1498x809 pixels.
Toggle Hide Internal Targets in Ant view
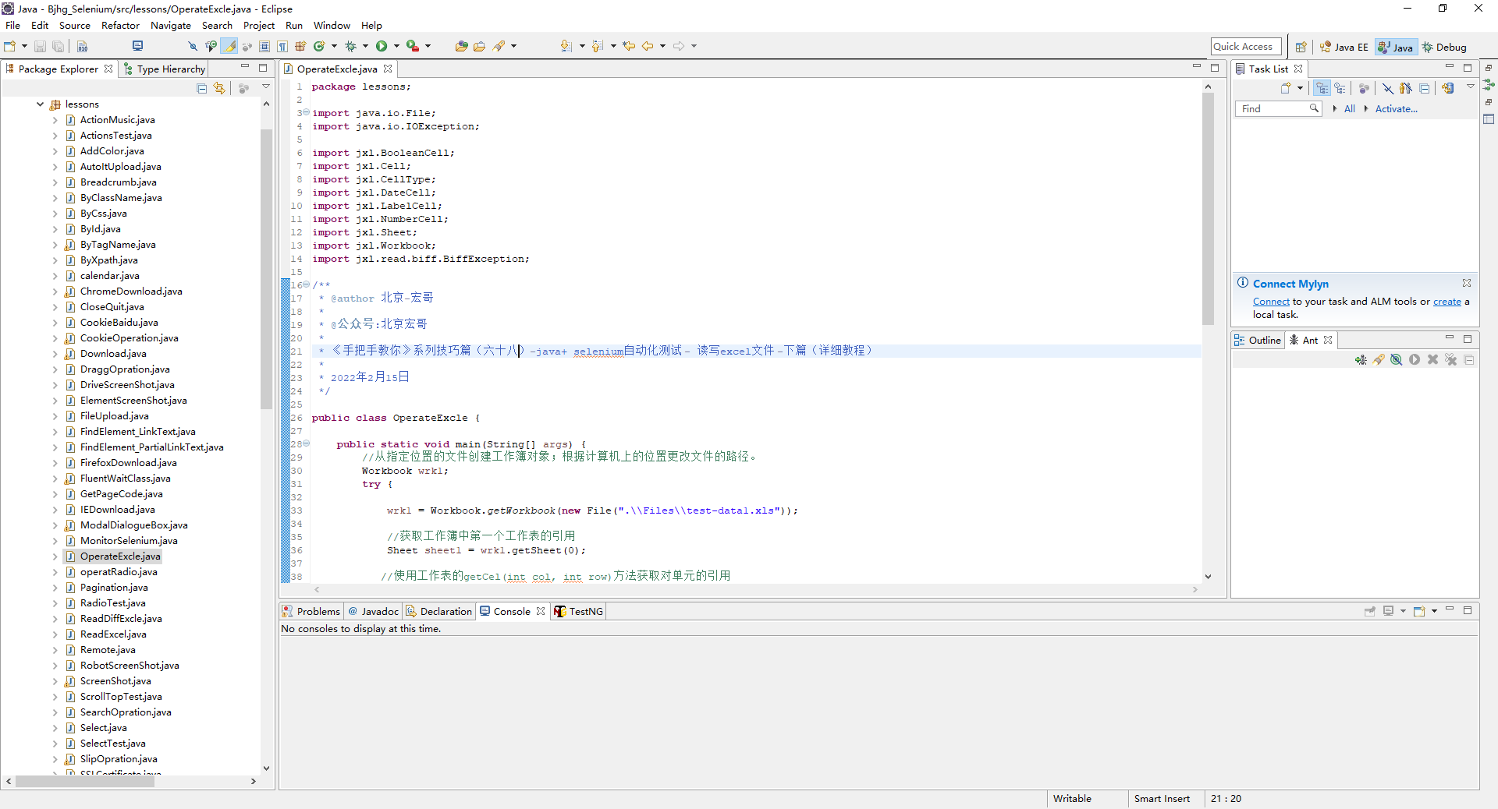click(x=1396, y=359)
